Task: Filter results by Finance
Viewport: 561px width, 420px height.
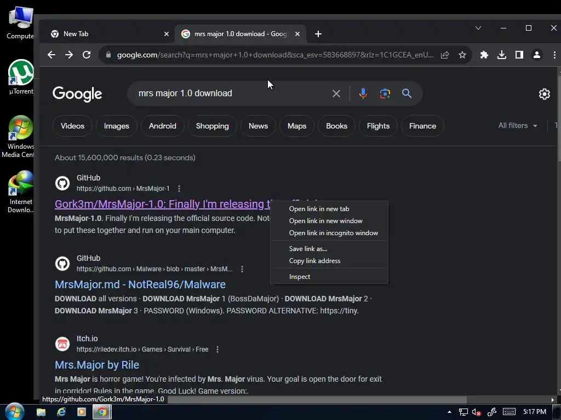Action: (422, 126)
